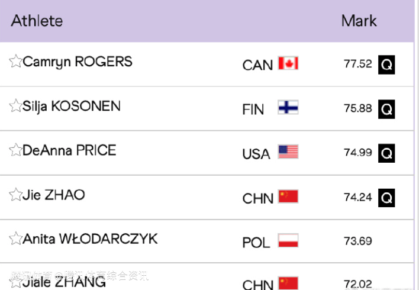
Task: Click Q qualified badge for 74.99
Action: pyautogui.click(x=386, y=153)
